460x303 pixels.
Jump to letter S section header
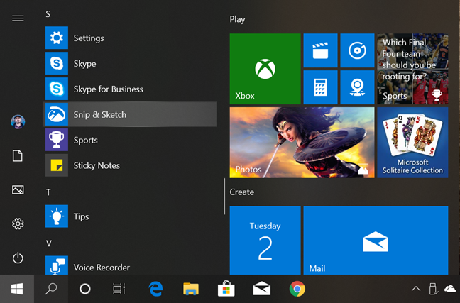(x=48, y=14)
